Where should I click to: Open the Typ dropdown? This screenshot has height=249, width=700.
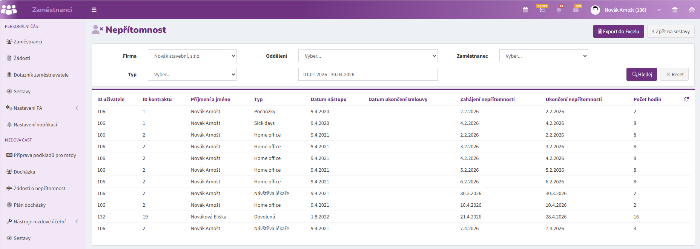click(192, 74)
